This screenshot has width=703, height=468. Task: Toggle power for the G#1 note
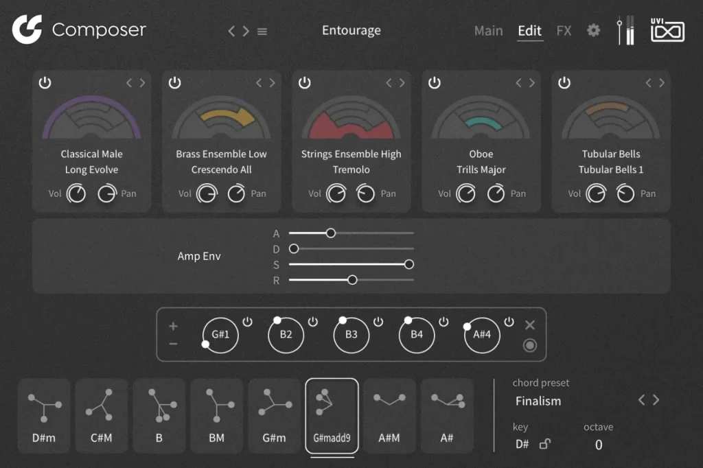pyautogui.click(x=247, y=321)
